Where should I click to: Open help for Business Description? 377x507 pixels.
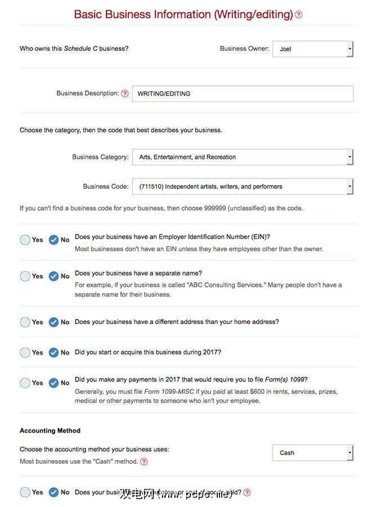coord(125,94)
